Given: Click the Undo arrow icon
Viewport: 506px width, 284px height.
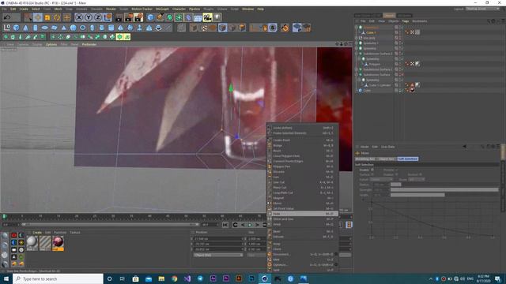Looking at the screenshot, I should coord(7,17).
